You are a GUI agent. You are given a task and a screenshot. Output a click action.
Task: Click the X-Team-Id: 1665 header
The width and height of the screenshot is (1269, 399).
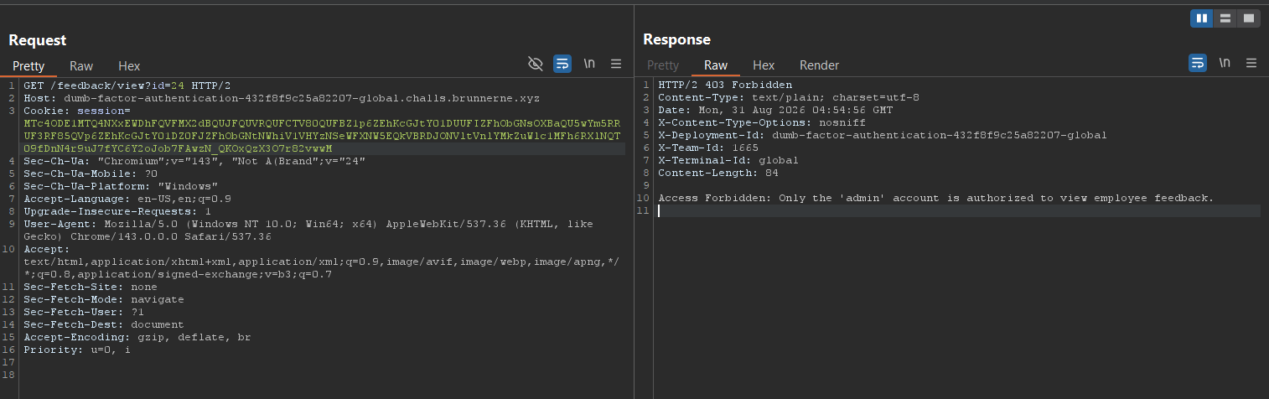708,148
